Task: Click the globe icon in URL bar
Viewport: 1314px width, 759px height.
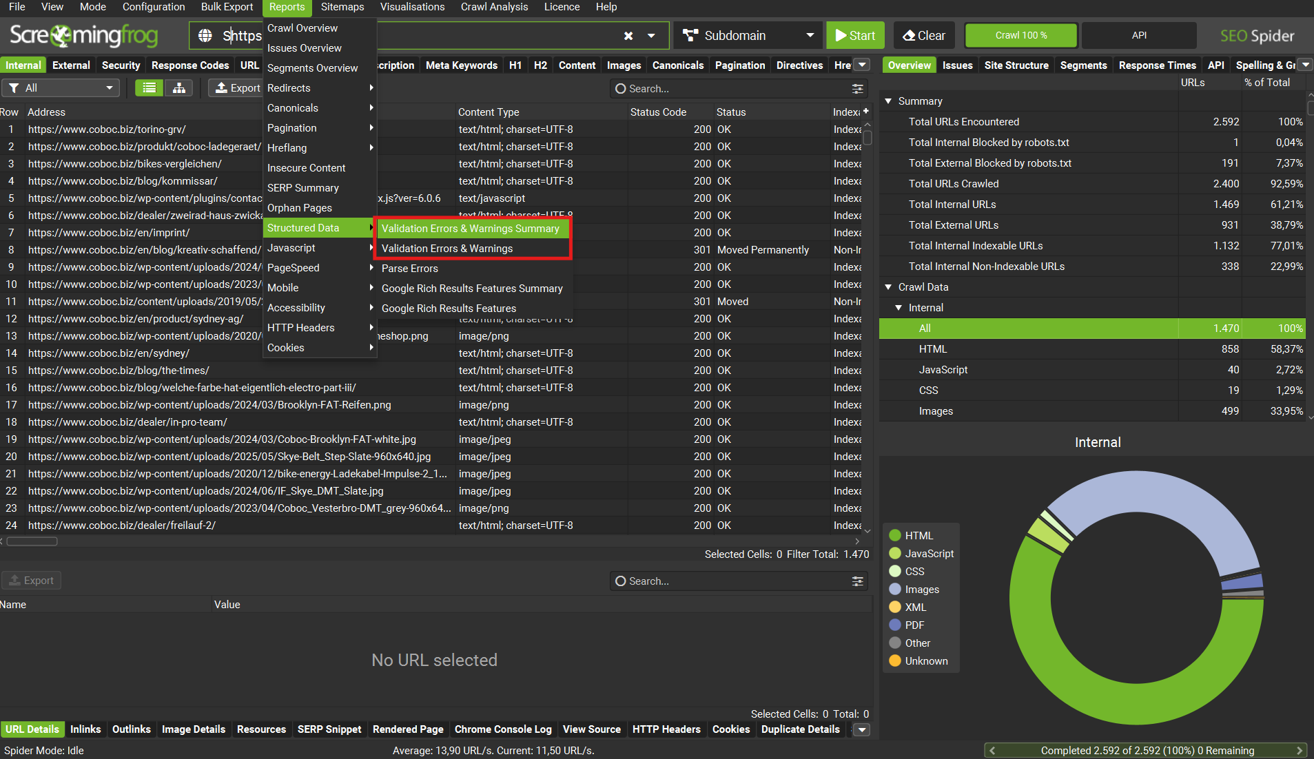Action: point(205,35)
